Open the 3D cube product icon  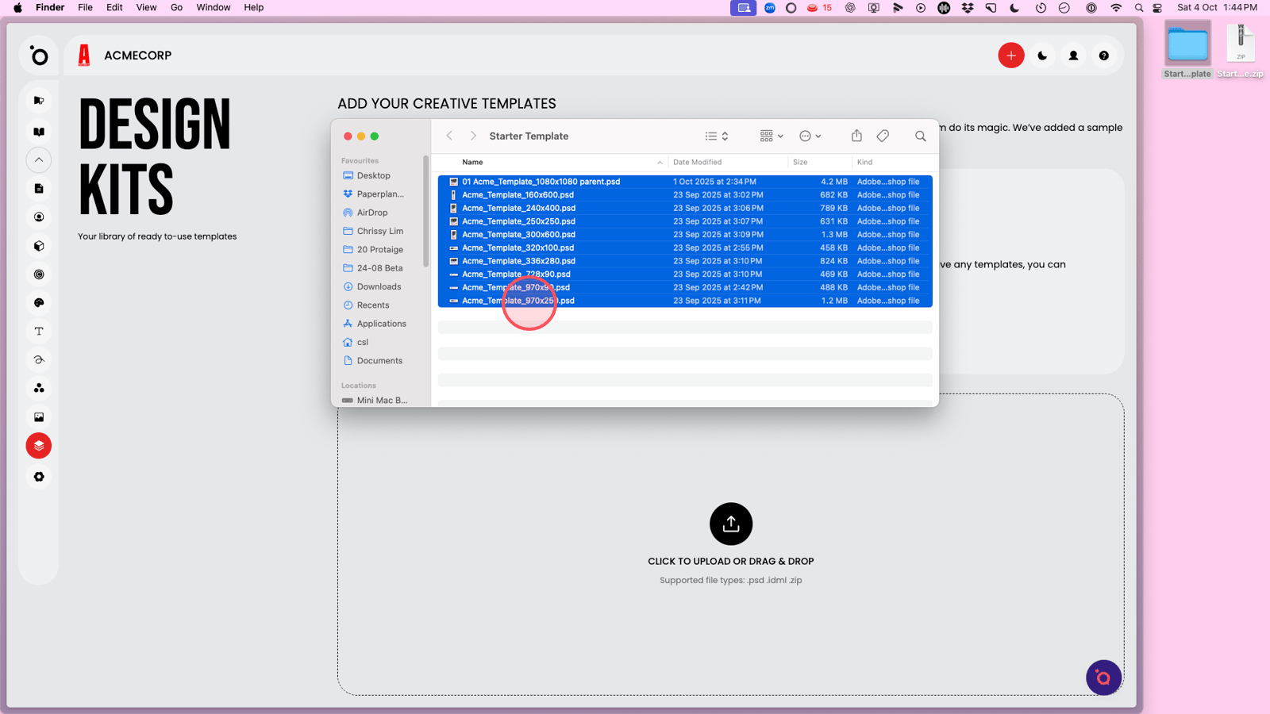tap(39, 246)
